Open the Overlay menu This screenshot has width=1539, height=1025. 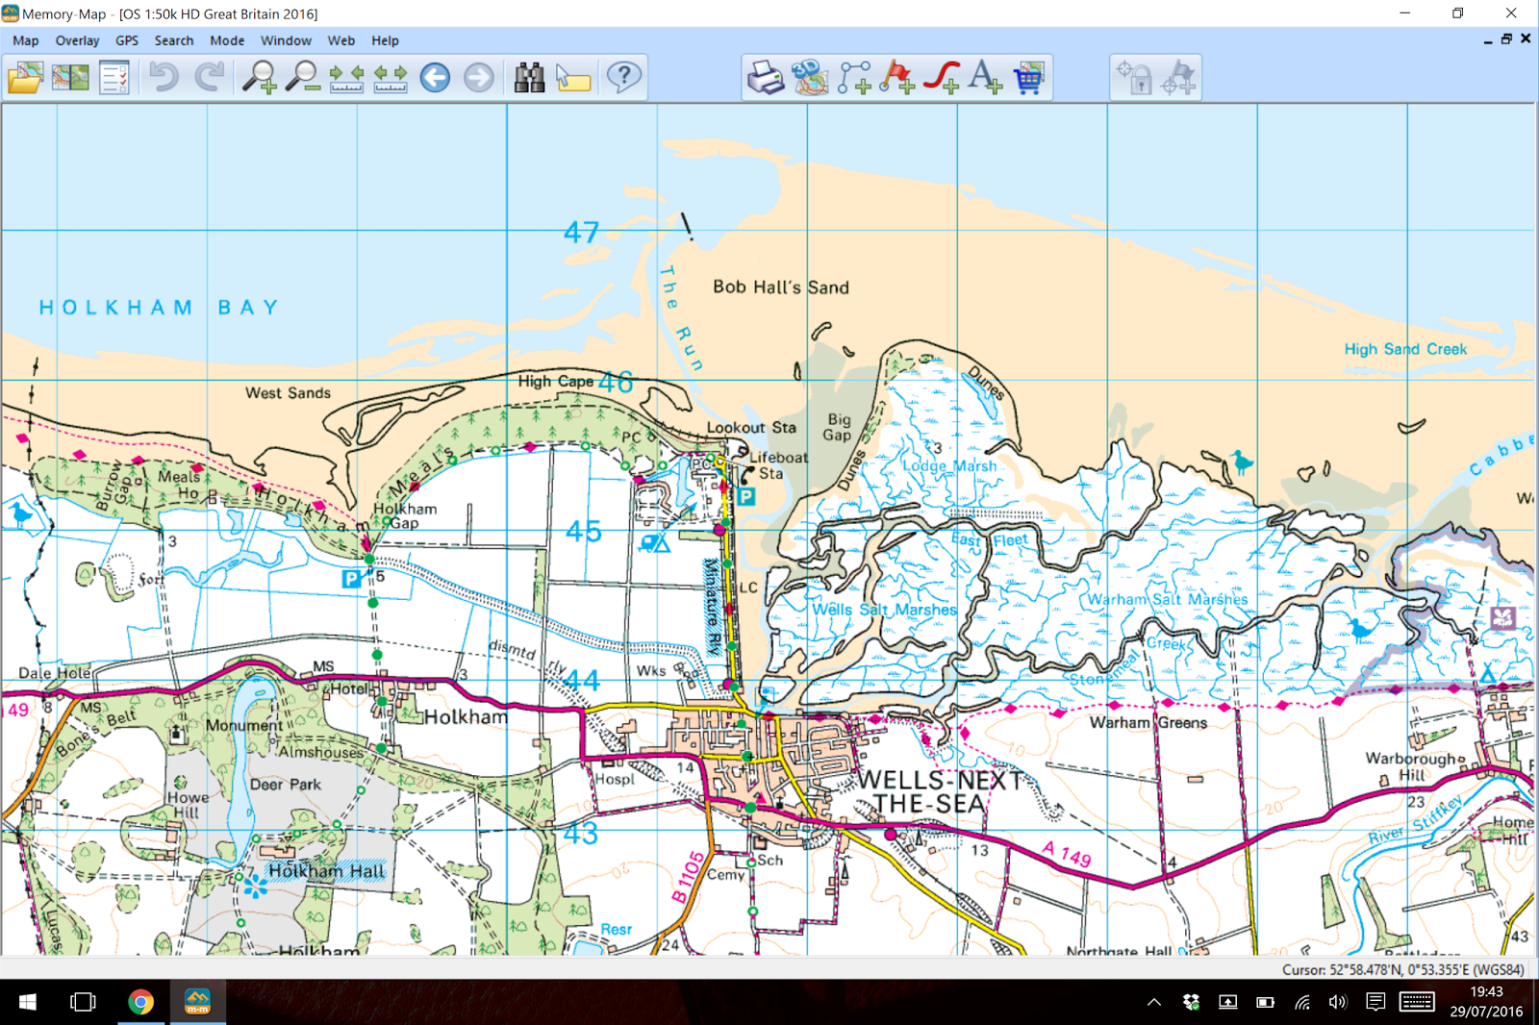click(x=77, y=40)
